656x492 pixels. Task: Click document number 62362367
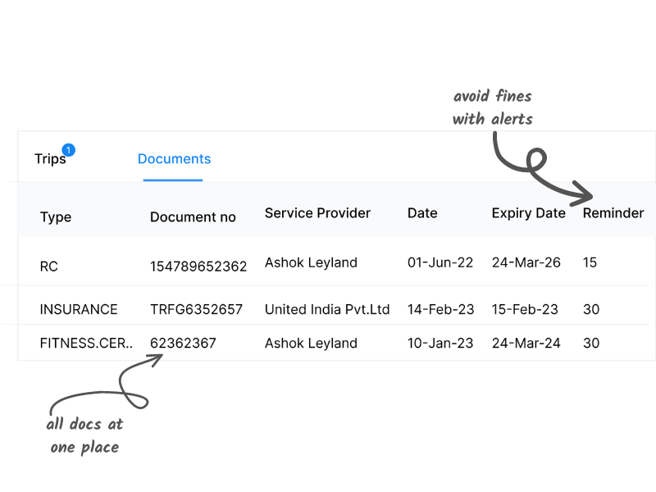pyautogui.click(x=183, y=343)
